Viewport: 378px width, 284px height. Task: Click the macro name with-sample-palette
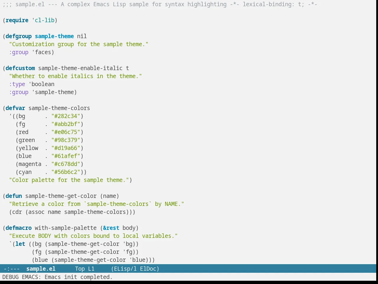(x=66, y=228)
